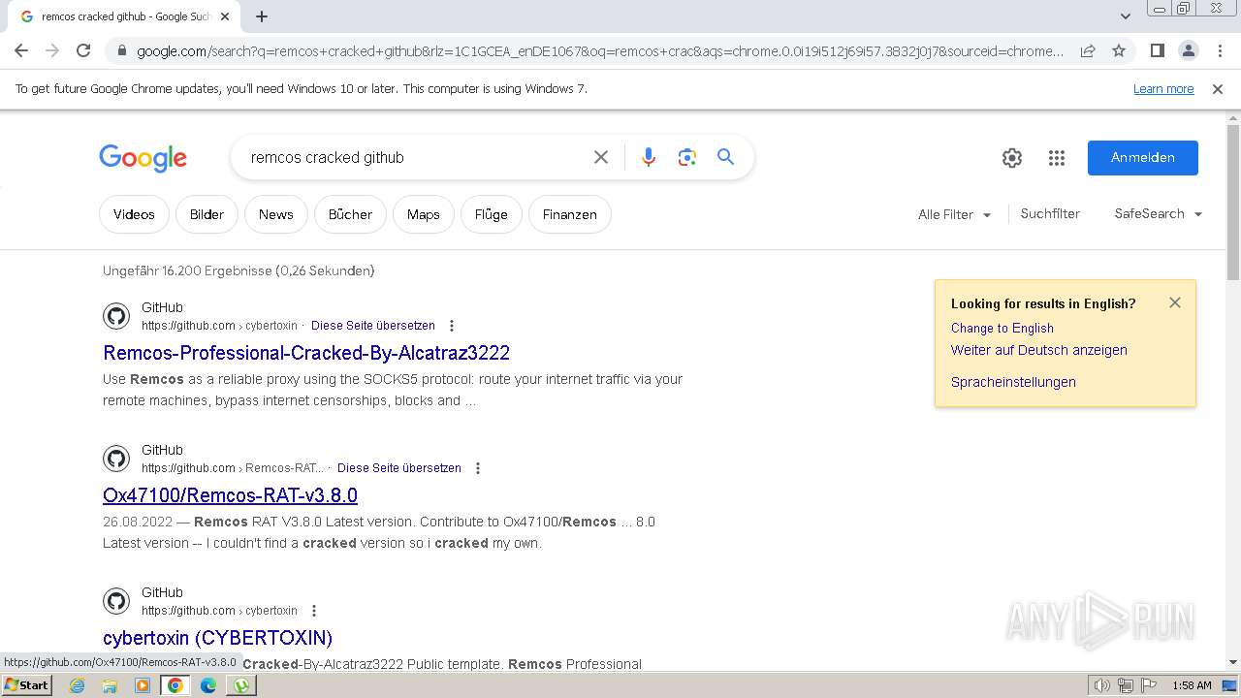The height and width of the screenshot is (698, 1241).
Task: Switch to Finanzen results
Action: pyautogui.click(x=570, y=214)
